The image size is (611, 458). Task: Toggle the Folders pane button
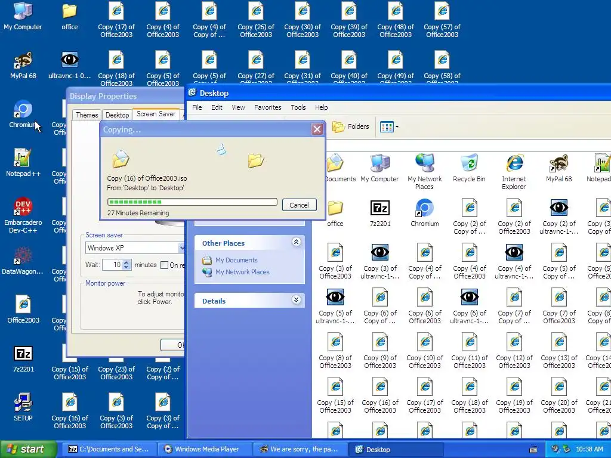[x=350, y=126]
